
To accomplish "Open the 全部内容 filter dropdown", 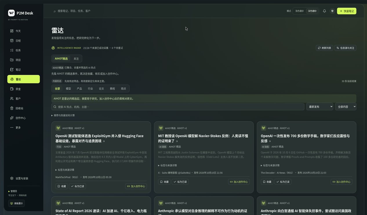I will pyautogui.click(x=346, y=107).
